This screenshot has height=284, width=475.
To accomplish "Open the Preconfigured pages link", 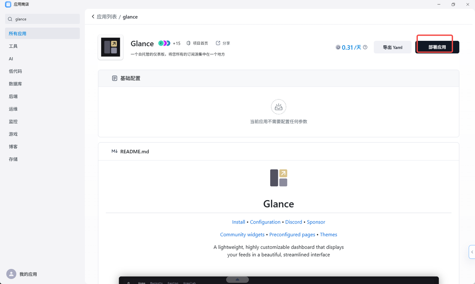I will point(292,235).
